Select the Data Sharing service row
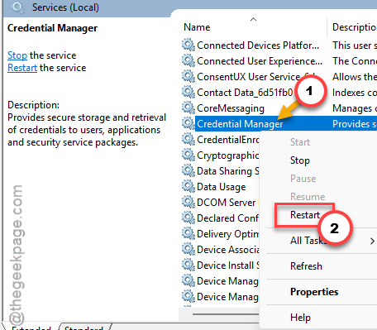 (227, 171)
